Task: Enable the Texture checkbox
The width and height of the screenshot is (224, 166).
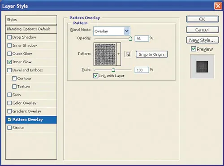Action: point(14,87)
